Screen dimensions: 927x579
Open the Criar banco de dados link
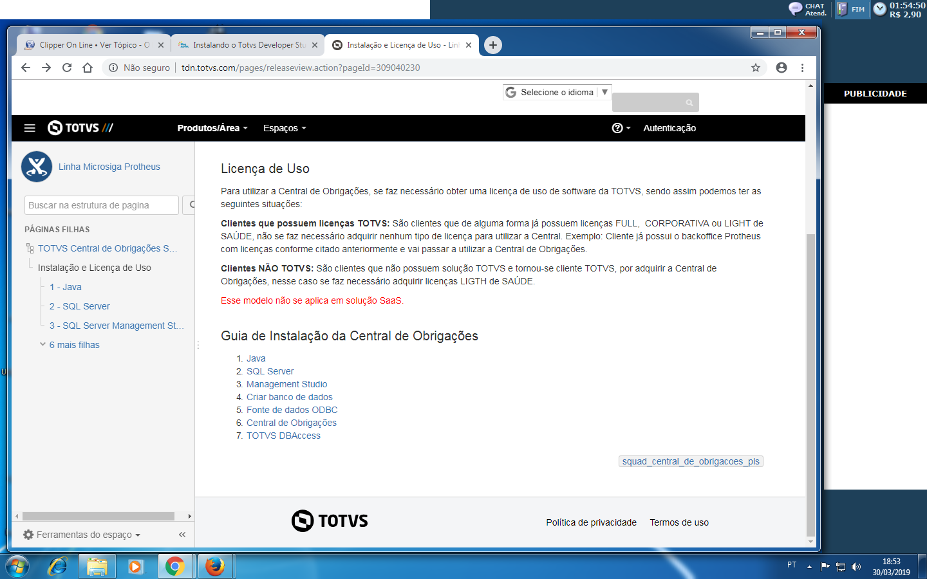pyautogui.click(x=290, y=397)
